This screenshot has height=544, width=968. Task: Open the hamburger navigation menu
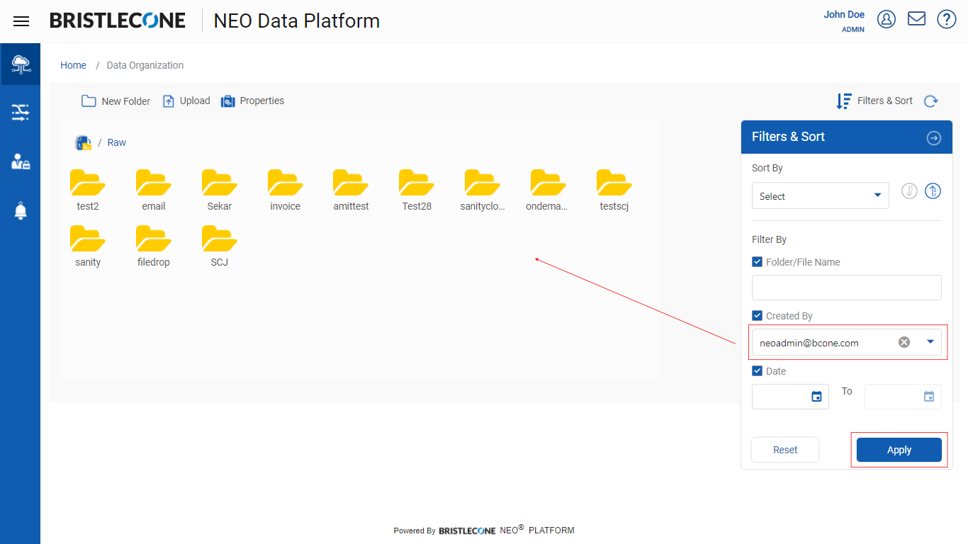(21, 21)
